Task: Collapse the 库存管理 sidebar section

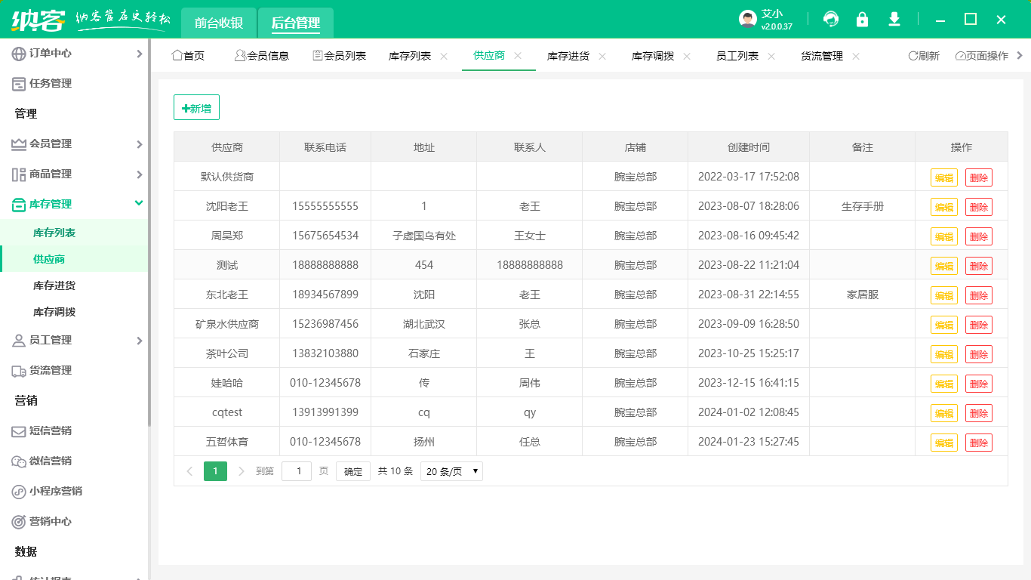Action: coord(55,204)
